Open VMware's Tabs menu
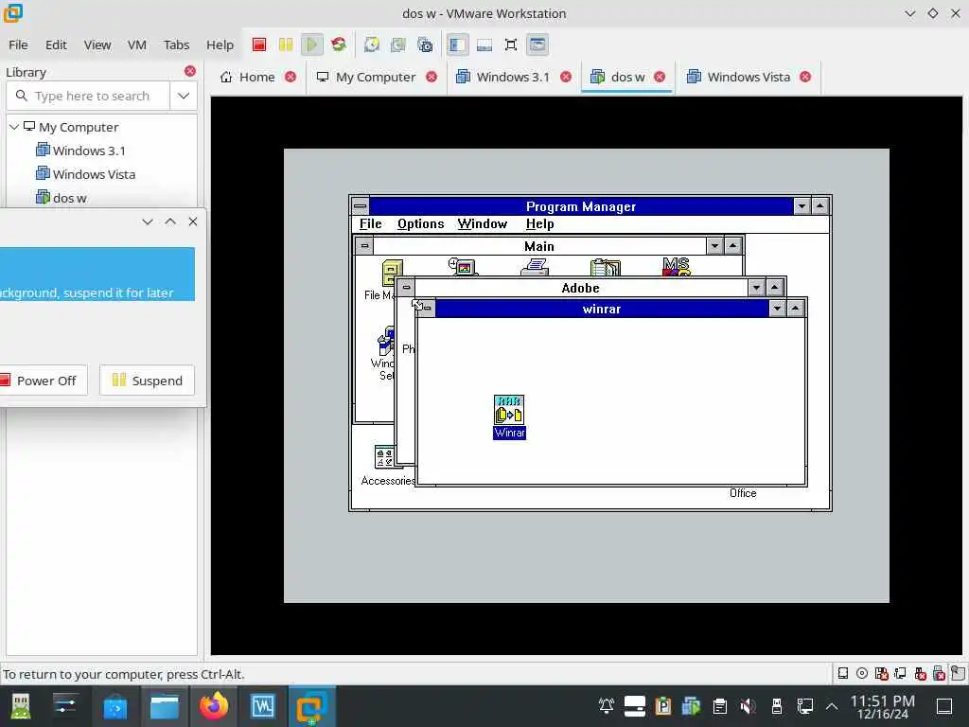The image size is (969, 727). pyautogui.click(x=176, y=44)
